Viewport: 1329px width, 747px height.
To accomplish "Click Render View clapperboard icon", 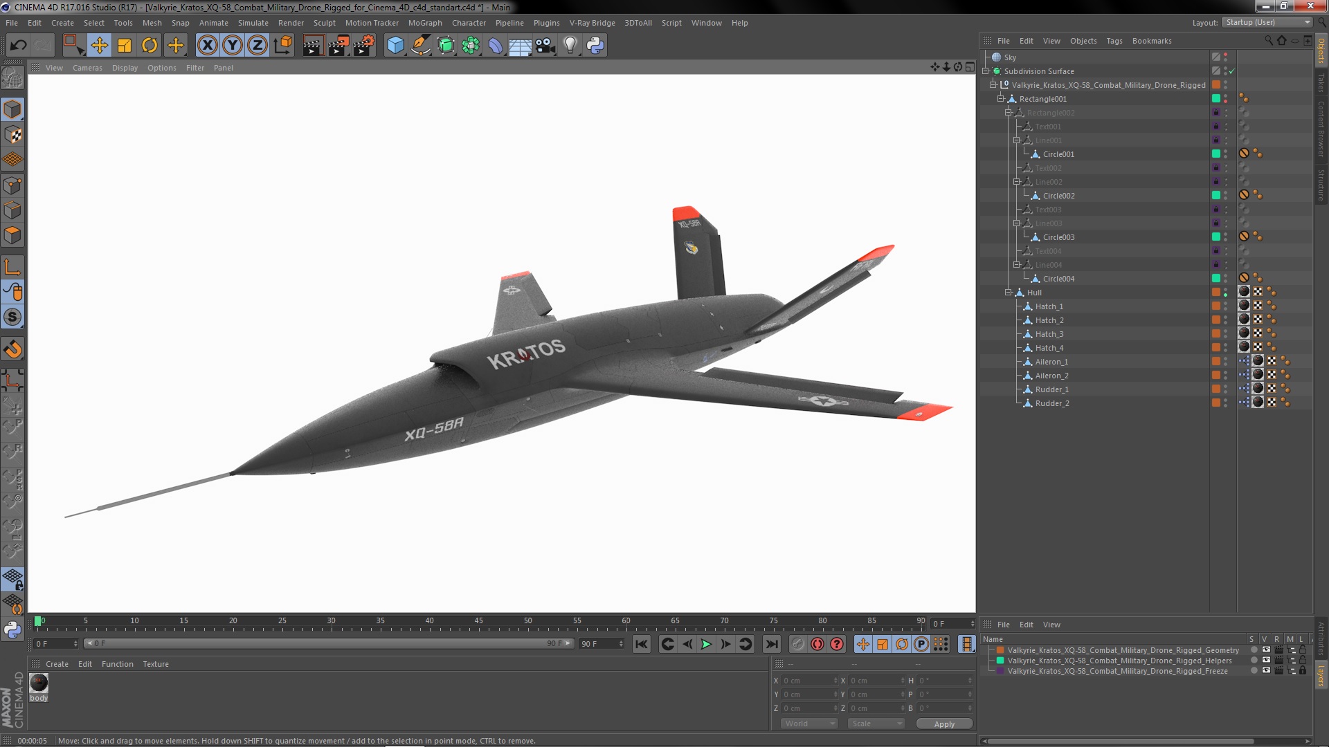I will coord(313,46).
